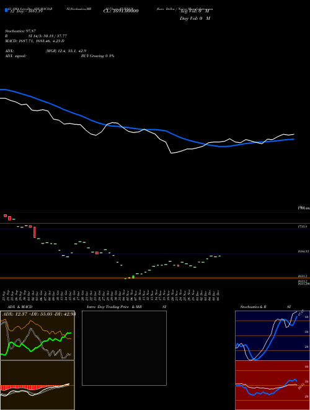Click the 'ADX: 12.37 +DY: 55.05 -DY: 42.93' readout
The width and height of the screenshot is (310, 410).
pos(39,314)
